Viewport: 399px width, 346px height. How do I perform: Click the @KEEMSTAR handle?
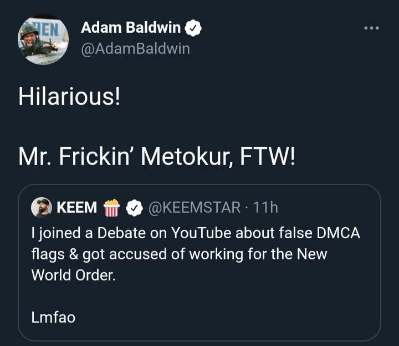click(x=195, y=207)
